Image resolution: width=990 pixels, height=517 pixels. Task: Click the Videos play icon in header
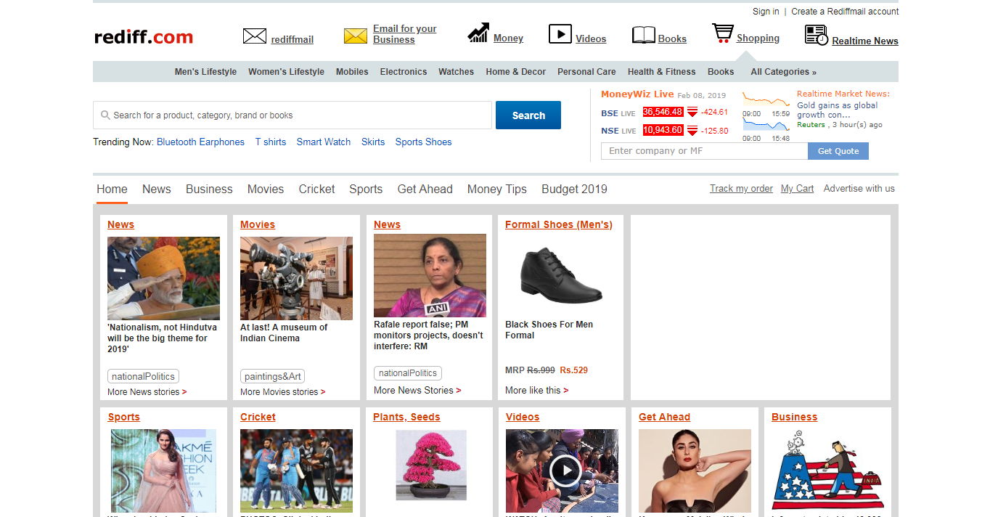(x=560, y=34)
